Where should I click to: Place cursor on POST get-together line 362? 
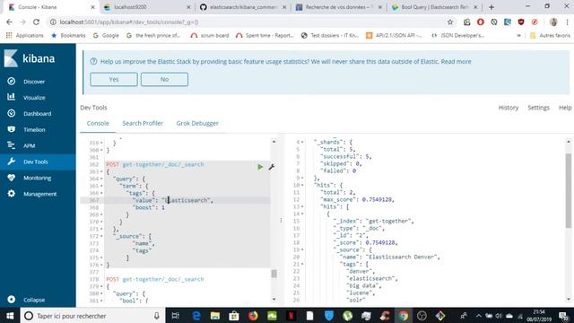tap(155, 164)
